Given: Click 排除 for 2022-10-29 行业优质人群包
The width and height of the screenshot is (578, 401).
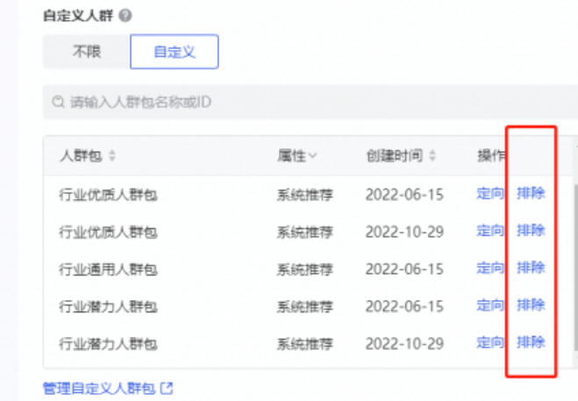Looking at the screenshot, I should (x=531, y=231).
